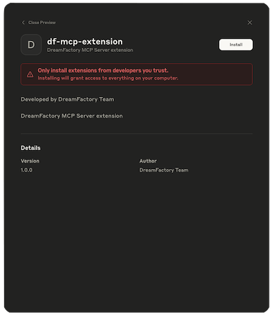This screenshot has width=273, height=317.
Task: Close the extension preview dialog with X
Action: tap(250, 22)
